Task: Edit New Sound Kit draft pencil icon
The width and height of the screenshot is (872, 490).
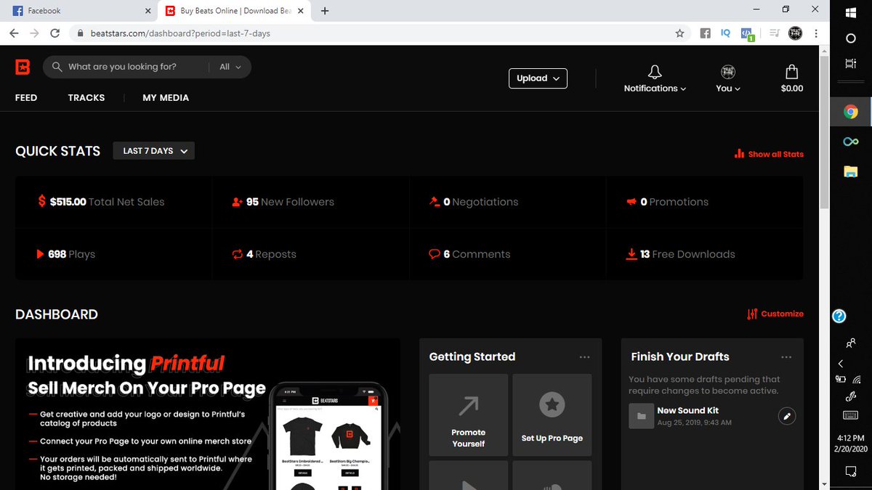Action: 786,416
